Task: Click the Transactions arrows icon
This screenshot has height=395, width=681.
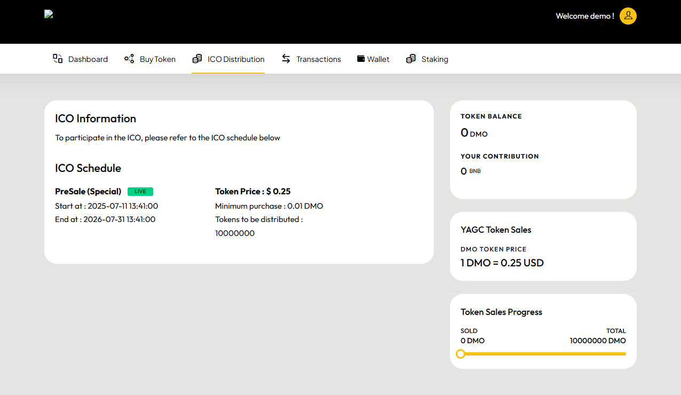Action: click(x=286, y=59)
